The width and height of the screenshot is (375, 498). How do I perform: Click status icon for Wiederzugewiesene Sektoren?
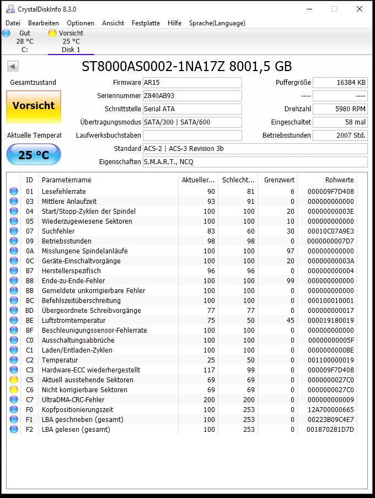pos(14,221)
